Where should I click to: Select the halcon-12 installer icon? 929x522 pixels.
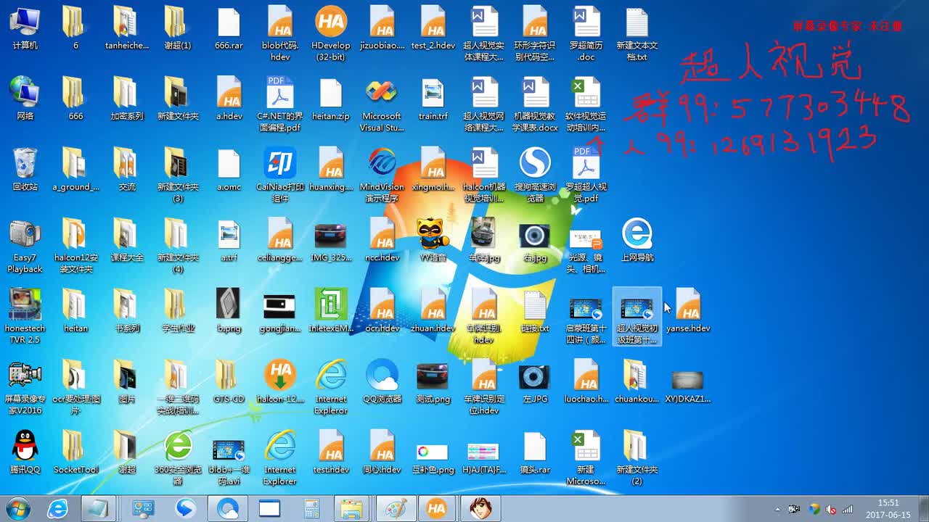pos(280,382)
